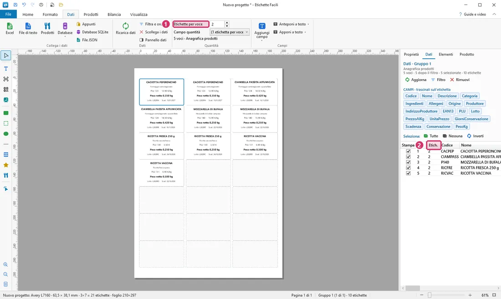Link the Appunti clipboard data

click(x=86, y=24)
